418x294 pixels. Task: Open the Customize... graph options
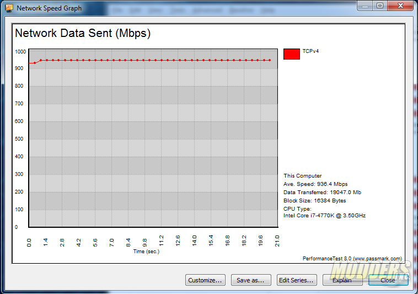(206, 280)
